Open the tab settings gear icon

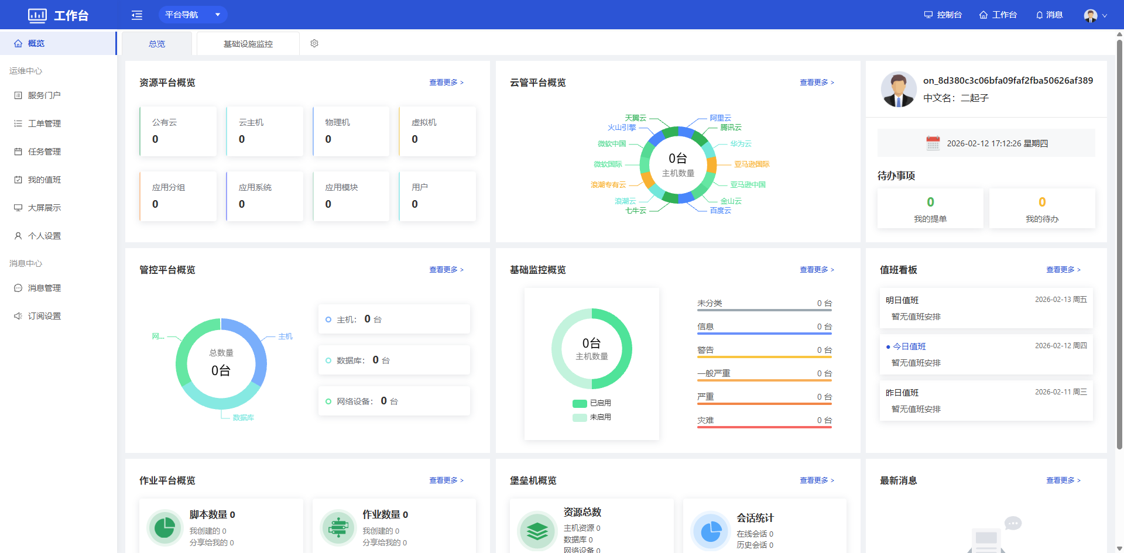(314, 43)
